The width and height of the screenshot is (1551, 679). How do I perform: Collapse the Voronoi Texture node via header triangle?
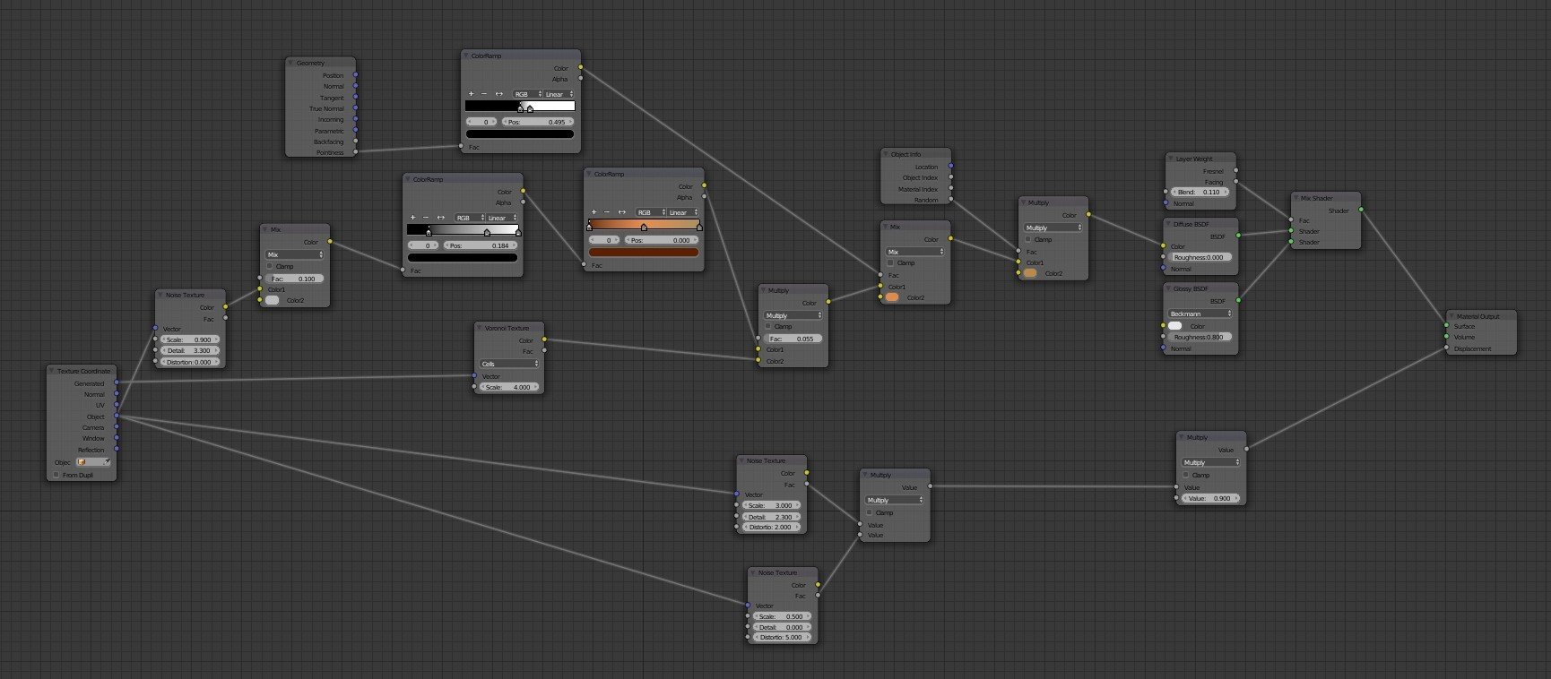[481, 328]
